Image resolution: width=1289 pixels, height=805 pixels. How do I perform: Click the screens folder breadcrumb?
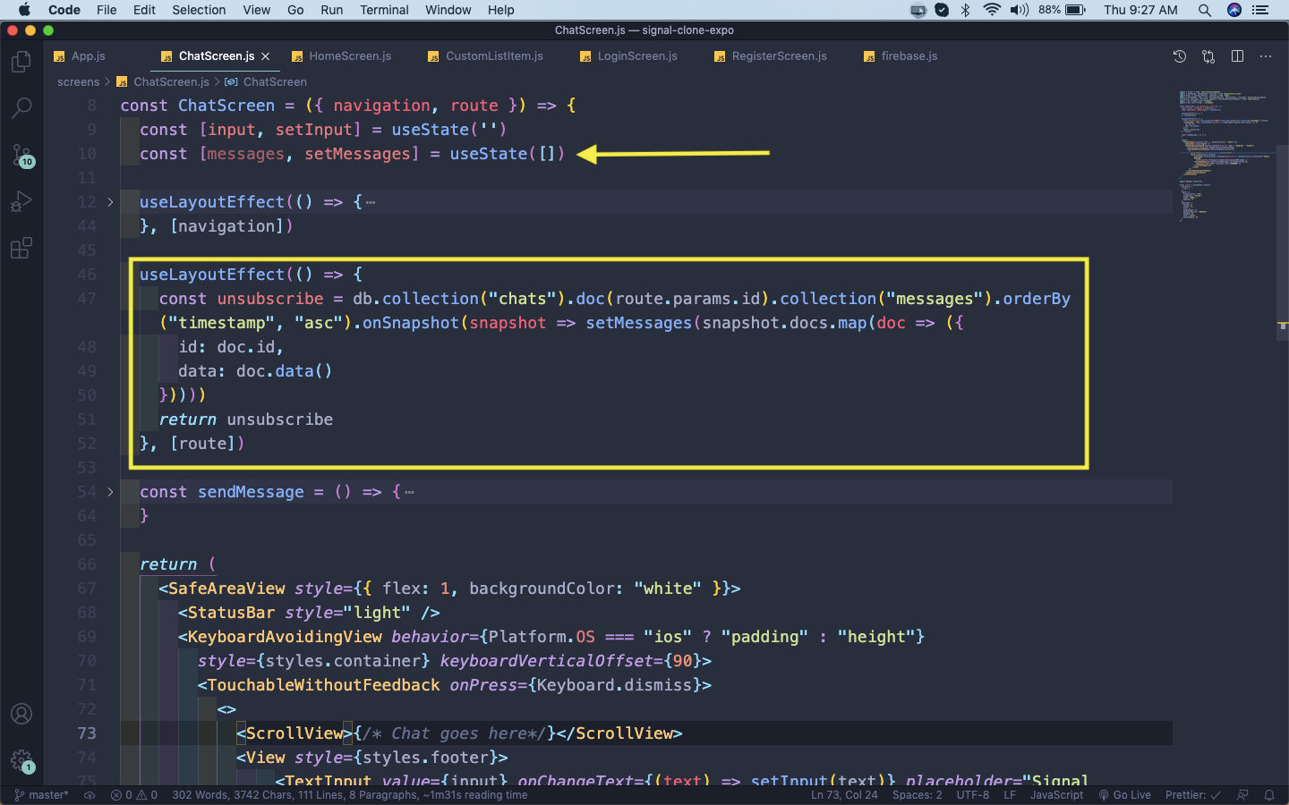pos(79,81)
